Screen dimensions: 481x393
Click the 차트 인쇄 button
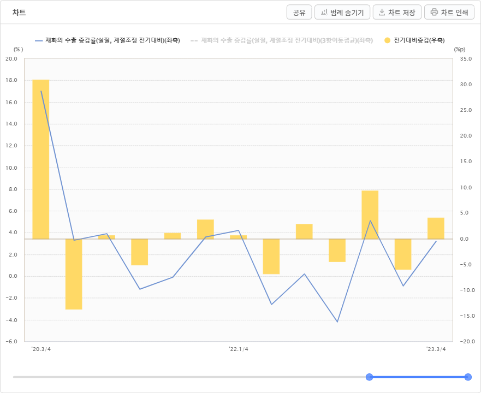(449, 12)
